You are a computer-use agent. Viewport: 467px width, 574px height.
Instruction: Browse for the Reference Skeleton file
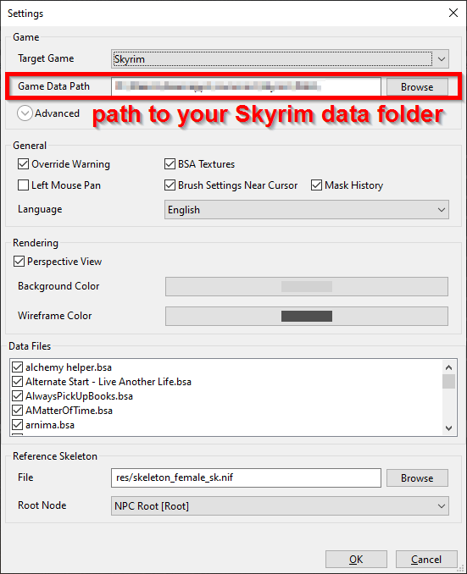coord(417,477)
